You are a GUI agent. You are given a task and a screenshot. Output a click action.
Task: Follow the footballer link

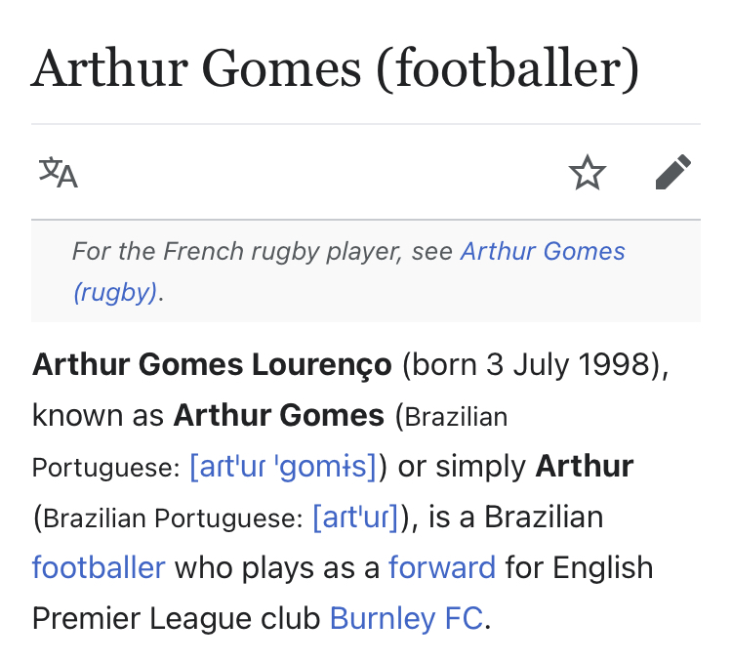(99, 567)
